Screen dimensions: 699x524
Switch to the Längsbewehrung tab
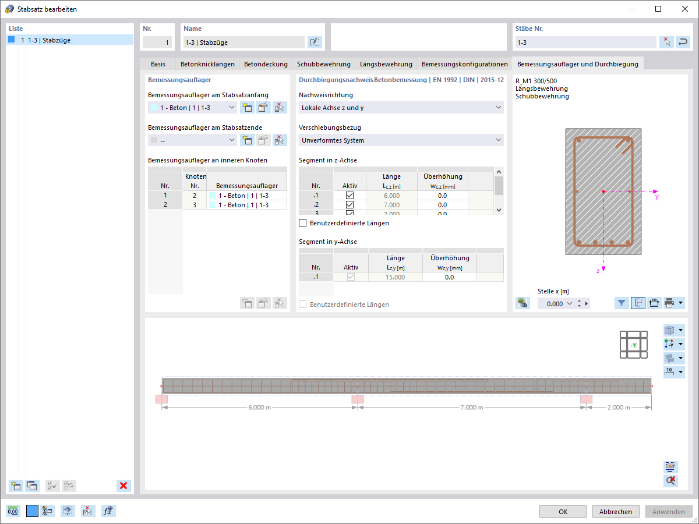click(x=386, y=64)
